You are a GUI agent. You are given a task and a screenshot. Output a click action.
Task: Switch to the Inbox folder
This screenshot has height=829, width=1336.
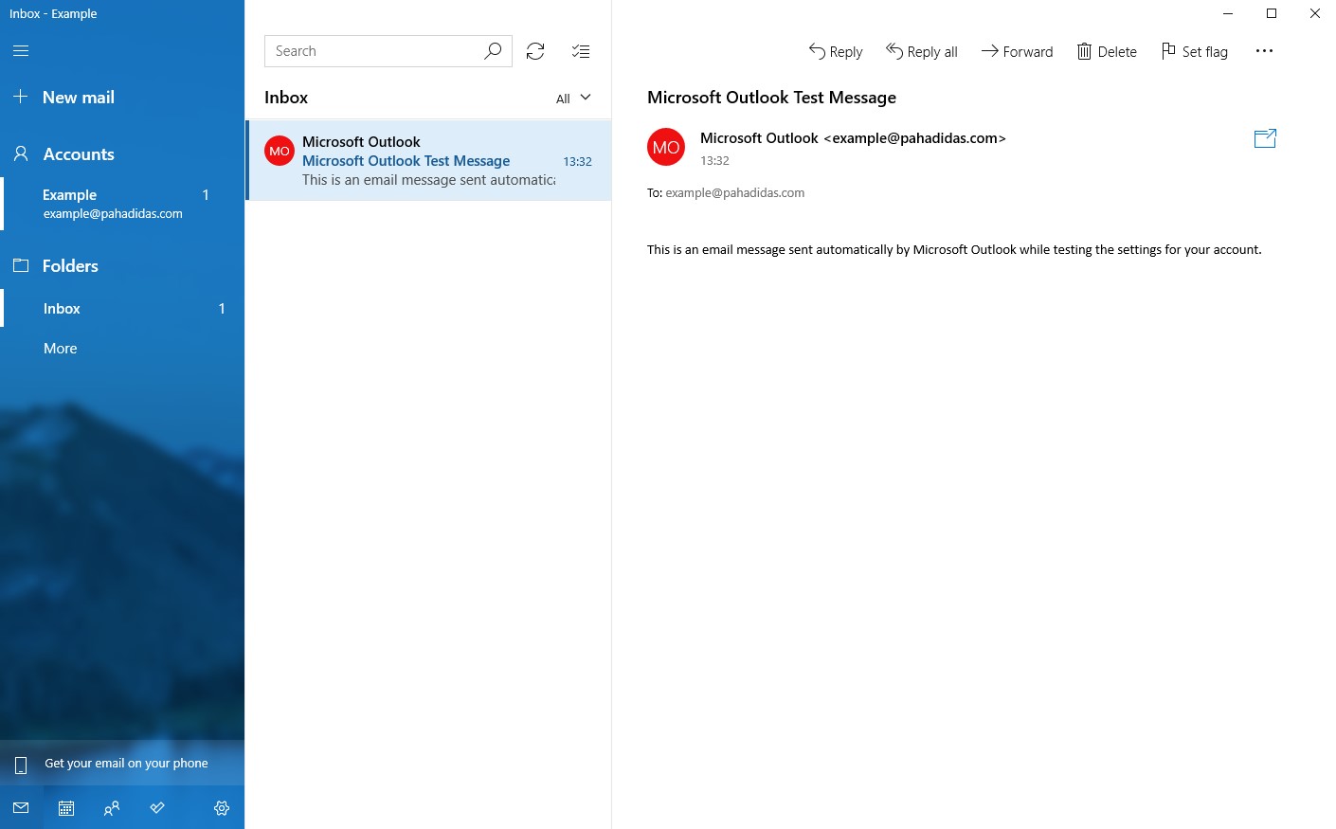point(62,308)
